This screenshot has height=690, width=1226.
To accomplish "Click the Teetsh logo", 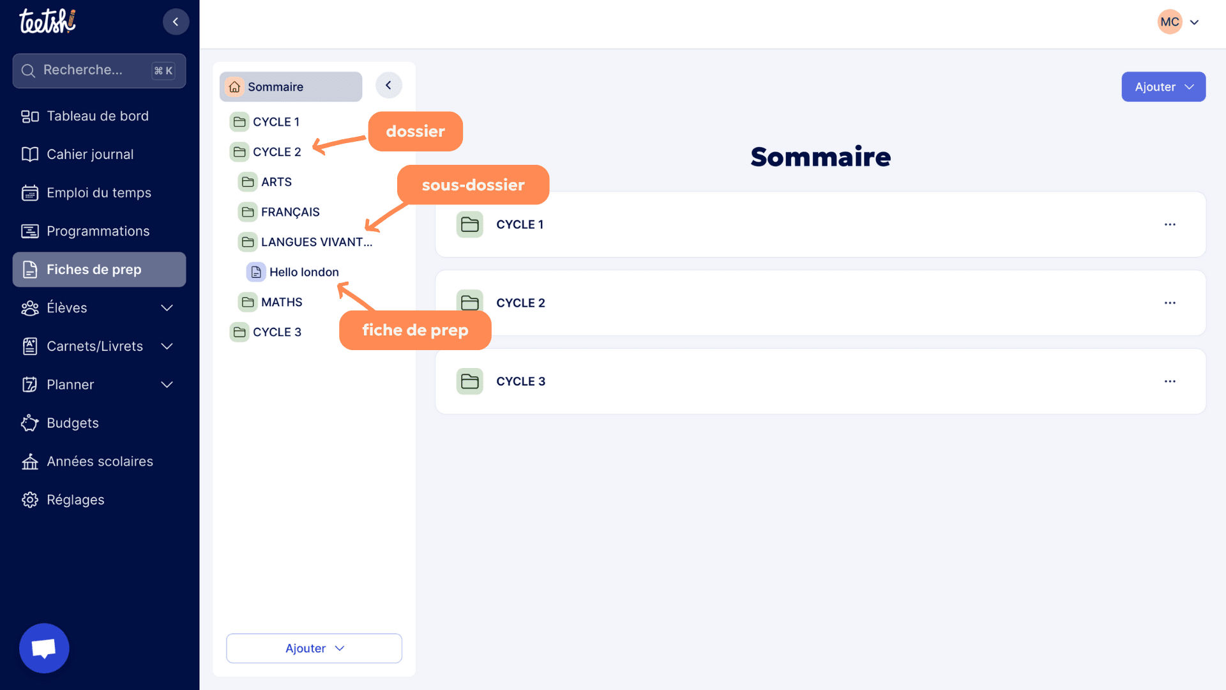I will (x=47, y=21).
